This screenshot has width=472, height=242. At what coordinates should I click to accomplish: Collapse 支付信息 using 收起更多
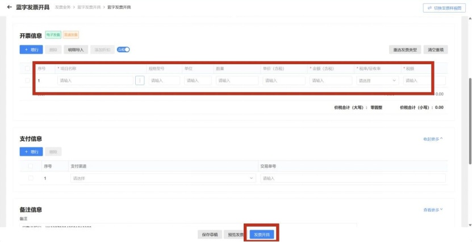click(433, 139)
